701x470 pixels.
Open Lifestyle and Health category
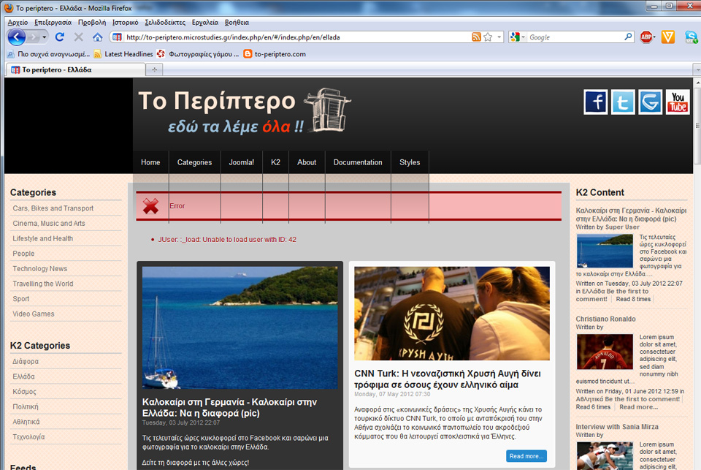pyautogui.click(x=43, y=238)
